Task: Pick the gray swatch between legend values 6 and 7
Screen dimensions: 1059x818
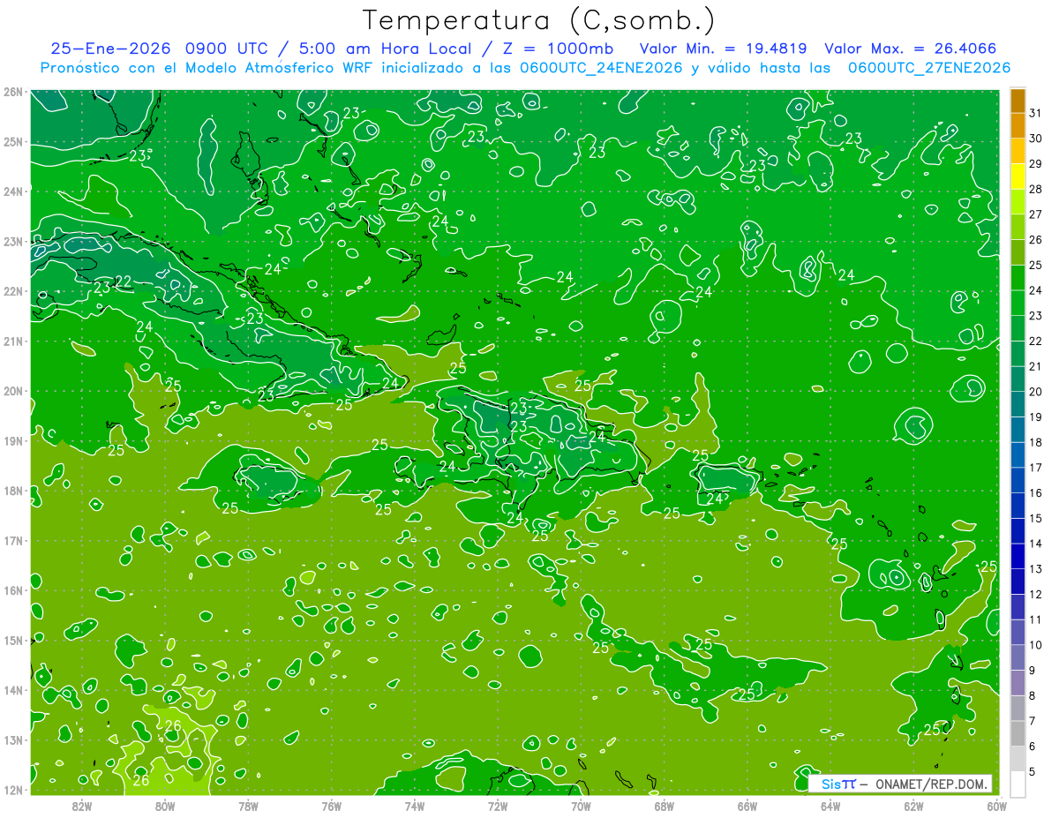Action: pyautogui.click(x=1018, y=733)
